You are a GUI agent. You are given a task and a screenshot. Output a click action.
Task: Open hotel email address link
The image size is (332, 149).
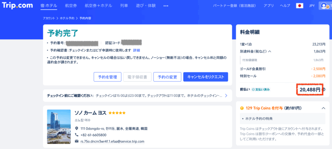pyautogui.click(x=112, y=141)
